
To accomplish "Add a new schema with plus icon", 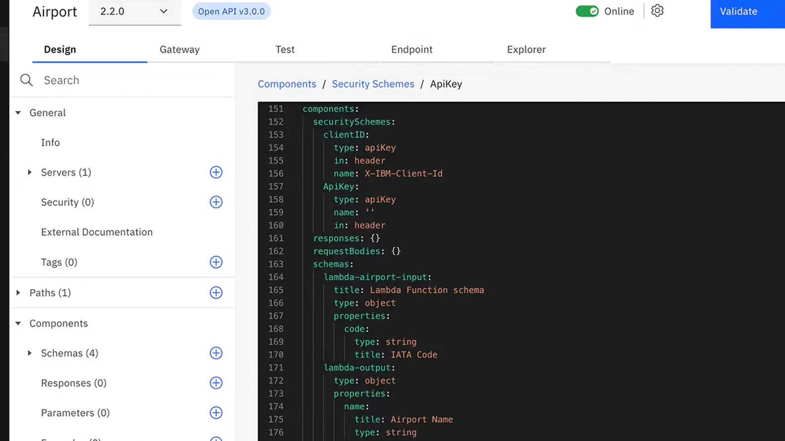I will tap(216, 353).
